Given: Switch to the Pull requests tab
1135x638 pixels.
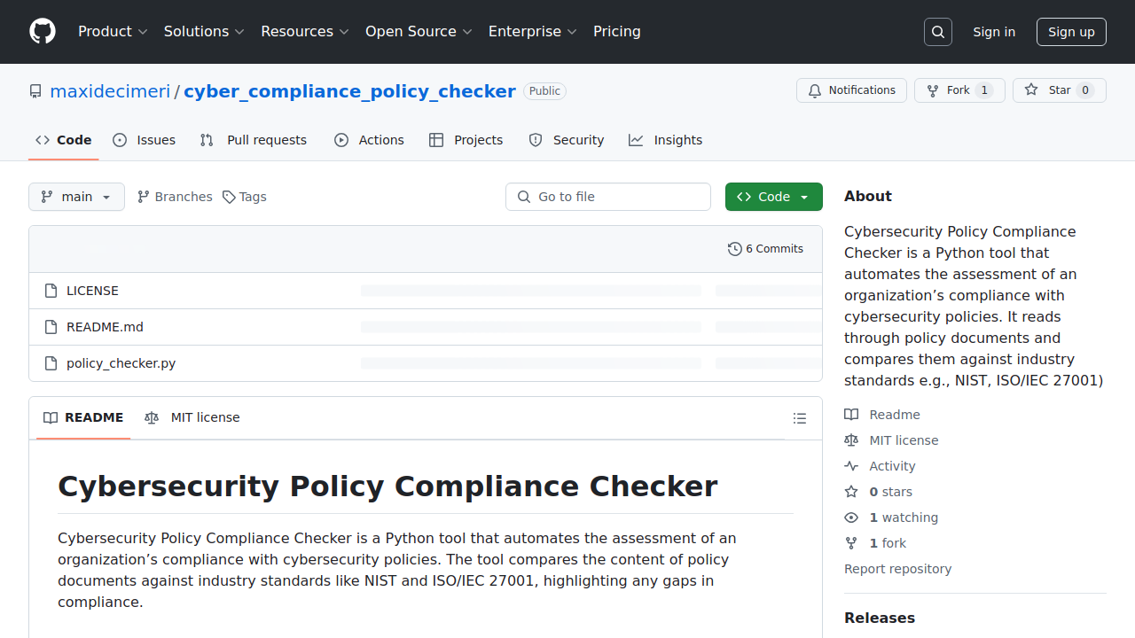Looking at the screenshot, I should click(254, 140).
